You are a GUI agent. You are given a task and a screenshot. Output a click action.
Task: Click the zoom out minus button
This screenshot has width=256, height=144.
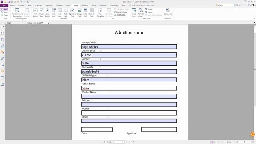point(237,142)
